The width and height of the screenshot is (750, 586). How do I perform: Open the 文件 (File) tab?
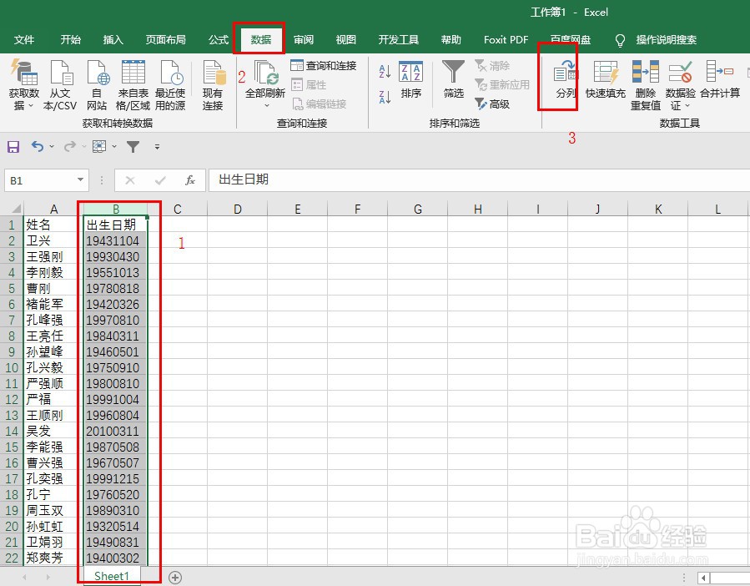click(24, 40)
